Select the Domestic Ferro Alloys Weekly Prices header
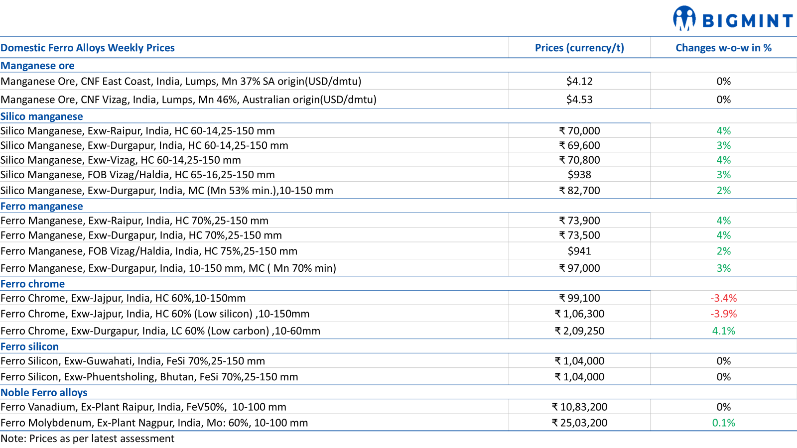This screenshot has height=448, width=797. (88, 48)
